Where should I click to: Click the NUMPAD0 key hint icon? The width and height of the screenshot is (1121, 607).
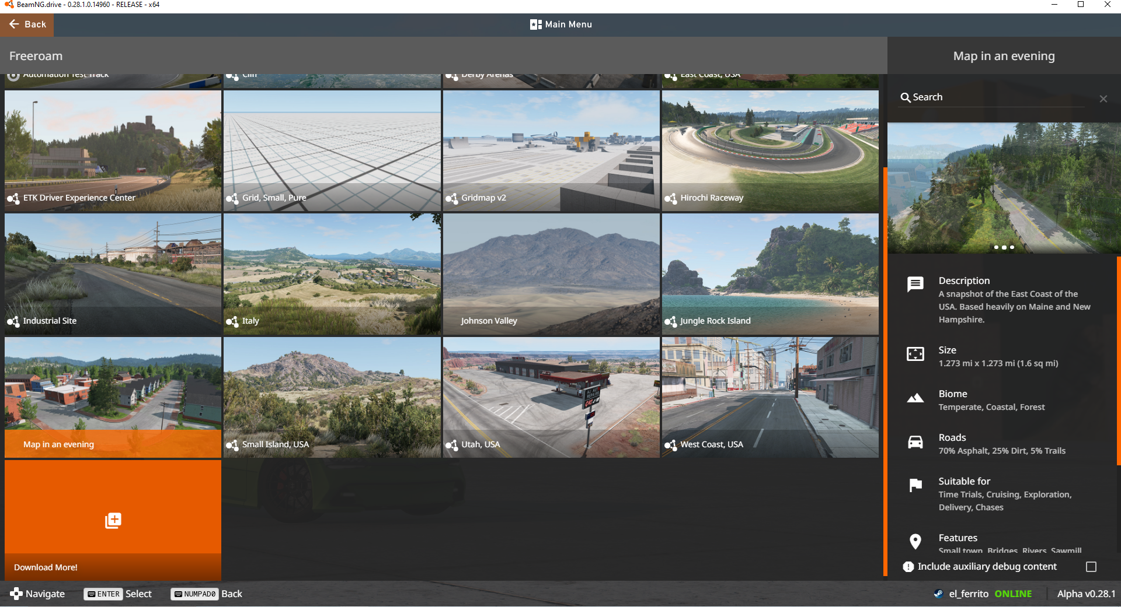(x=194, y=594)
